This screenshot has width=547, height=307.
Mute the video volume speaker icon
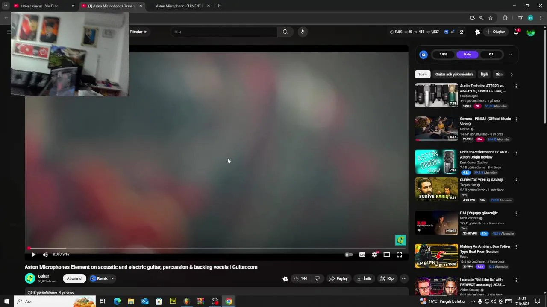[45, 255]
